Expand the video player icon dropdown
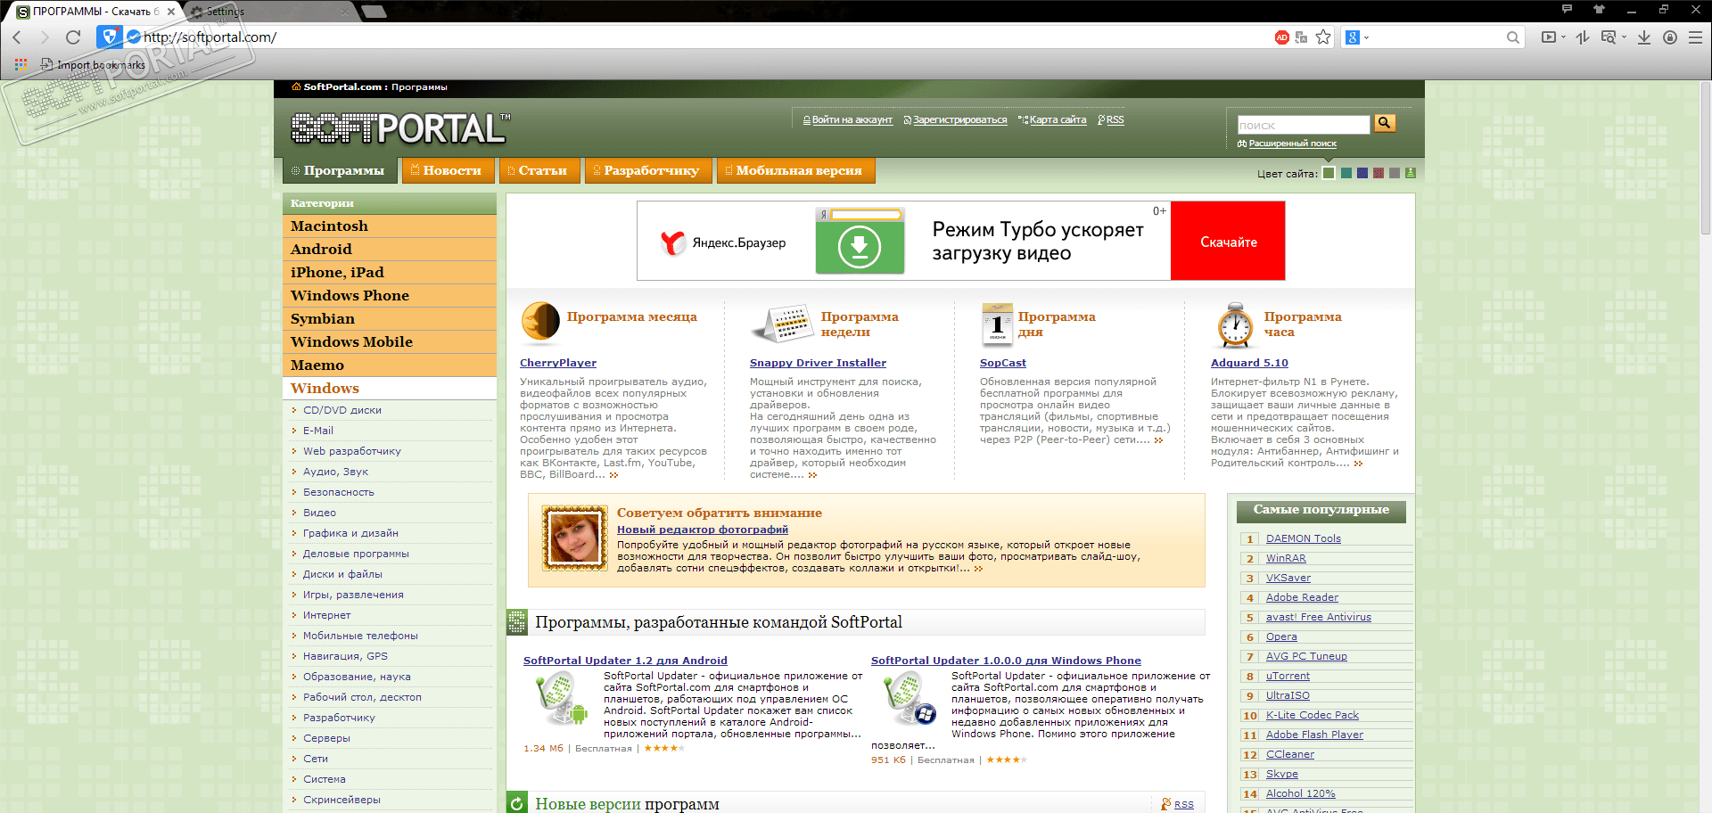 [x=1563, y=37]
